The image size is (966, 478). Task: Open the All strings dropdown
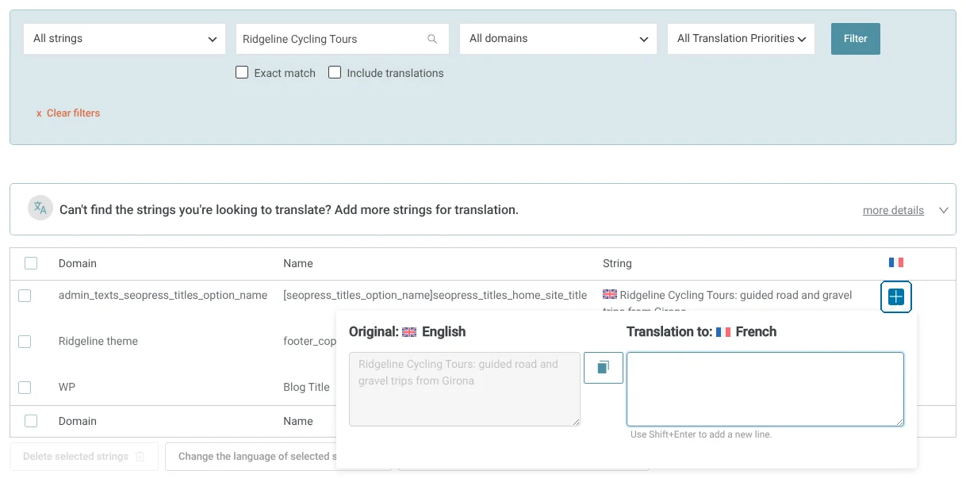[125, 39]
